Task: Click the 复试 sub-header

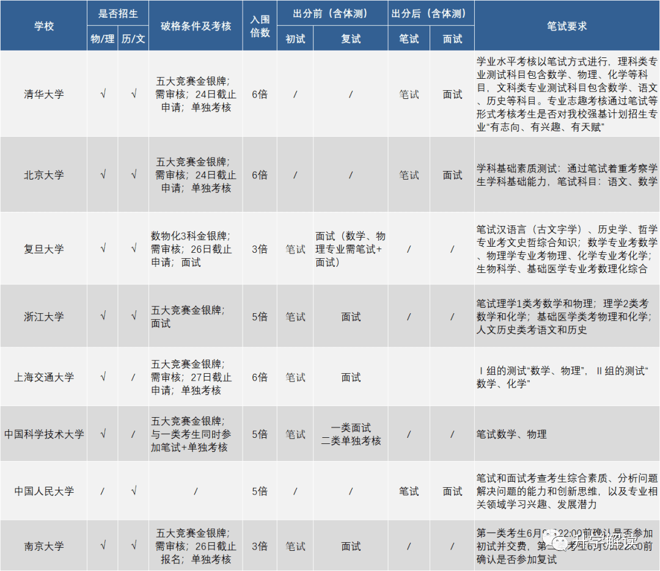Action: (x=351, y=38)
